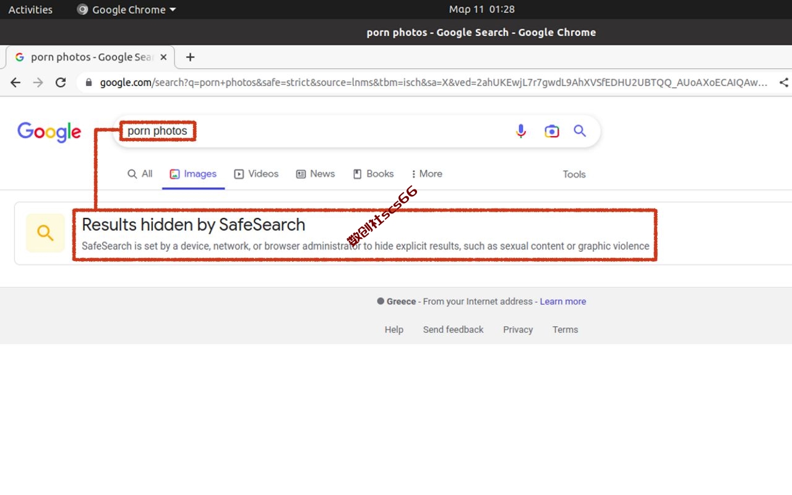Image resolution: width=792 pixels, height=495 pixels.
Task: Open the Books tab
Action: tap(373, 174)
